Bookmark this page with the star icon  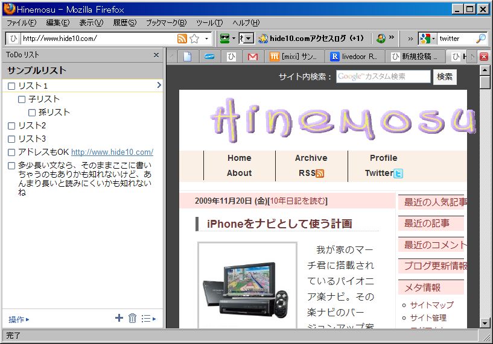(x=195, y=39)
